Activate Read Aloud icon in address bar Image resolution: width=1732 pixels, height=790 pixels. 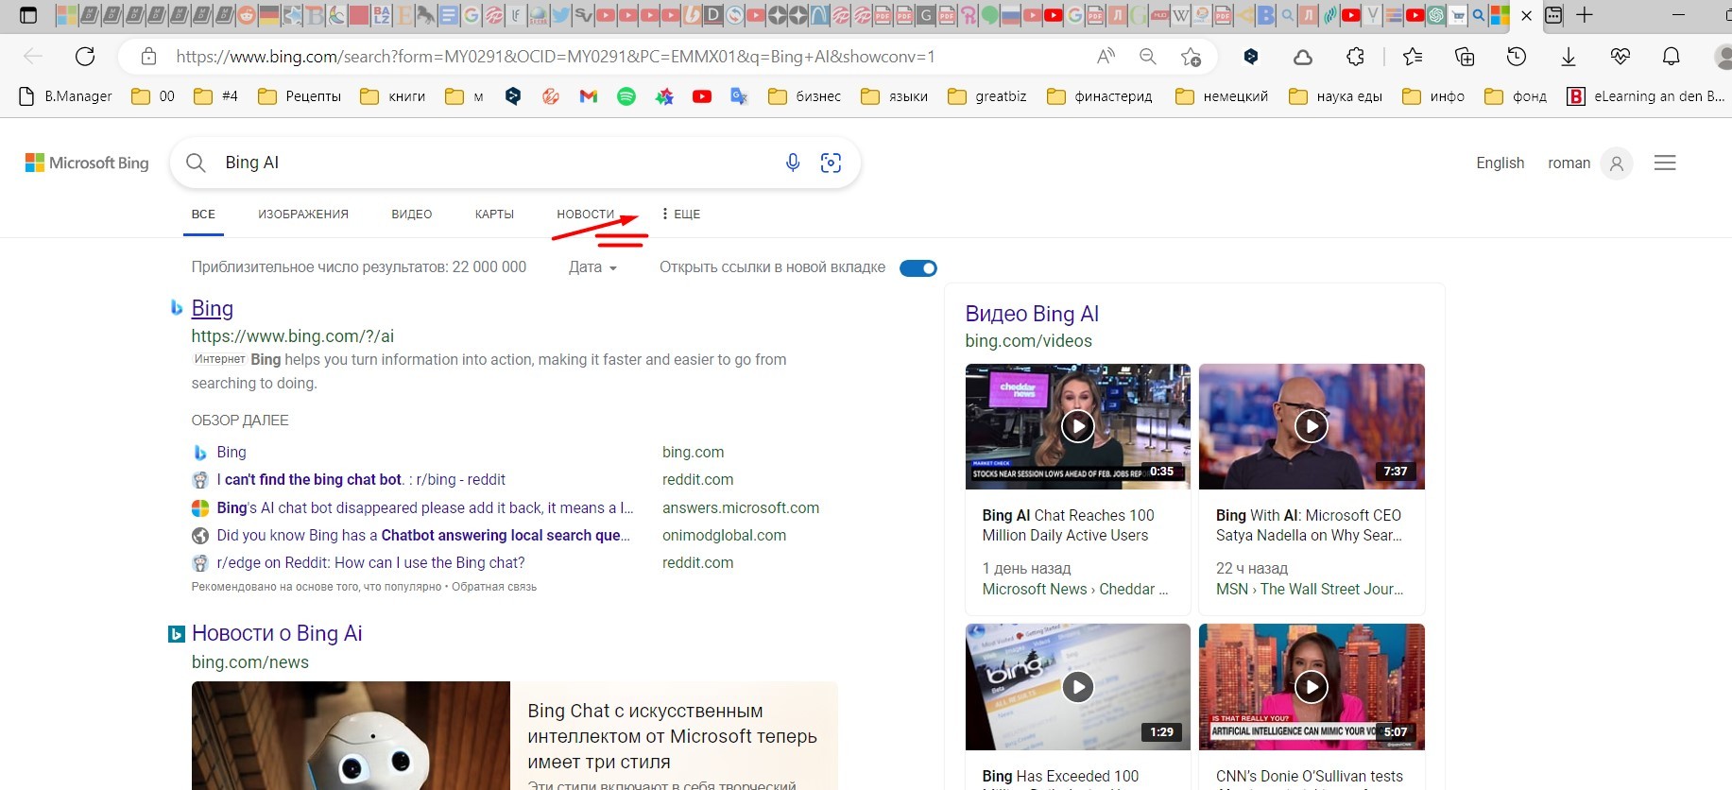1106,57
